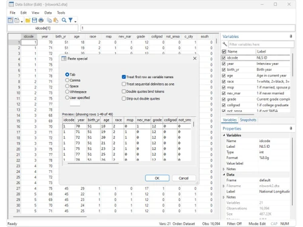The image size is (303, 227).
Task: Select the Space delimiter radio button
Action: (67, 86)
